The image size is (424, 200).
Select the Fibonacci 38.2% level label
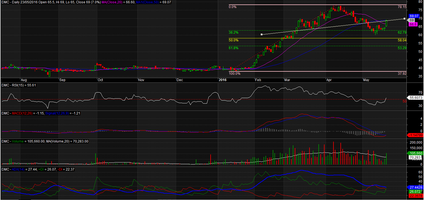click(x=233, y=32)
